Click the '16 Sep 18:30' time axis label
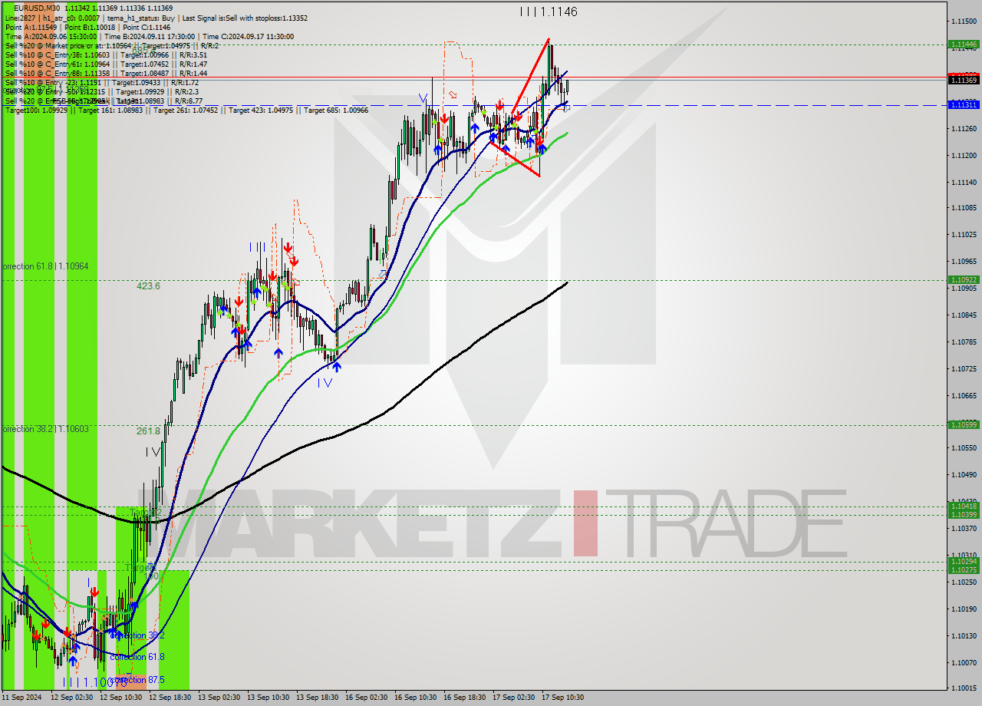982x706 pixels. pos(464,698)
